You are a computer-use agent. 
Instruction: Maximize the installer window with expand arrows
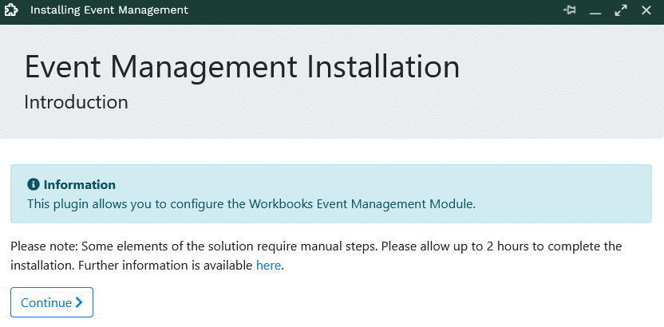[x=621, y=10]
